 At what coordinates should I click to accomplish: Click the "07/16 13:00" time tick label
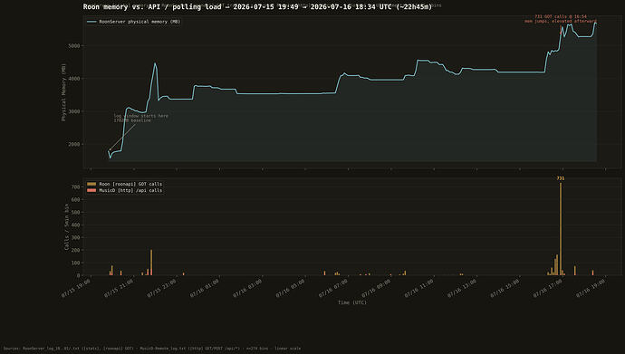point(462,288)
